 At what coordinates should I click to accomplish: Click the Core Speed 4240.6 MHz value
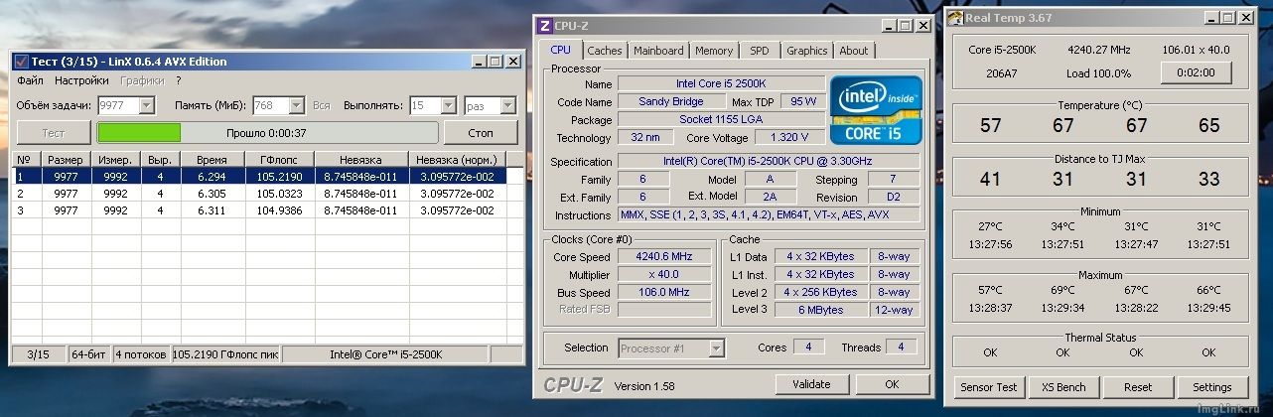(x=665, y=257)
